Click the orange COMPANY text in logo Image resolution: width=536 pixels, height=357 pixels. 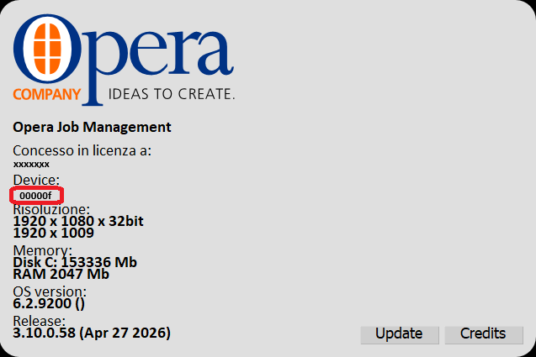click(x=47, y=93)
